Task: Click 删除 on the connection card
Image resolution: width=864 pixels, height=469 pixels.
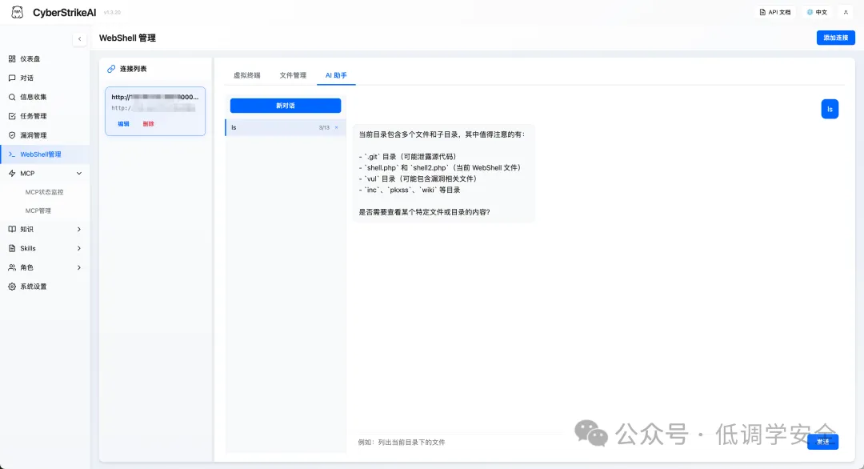Action: coord(148,124)
